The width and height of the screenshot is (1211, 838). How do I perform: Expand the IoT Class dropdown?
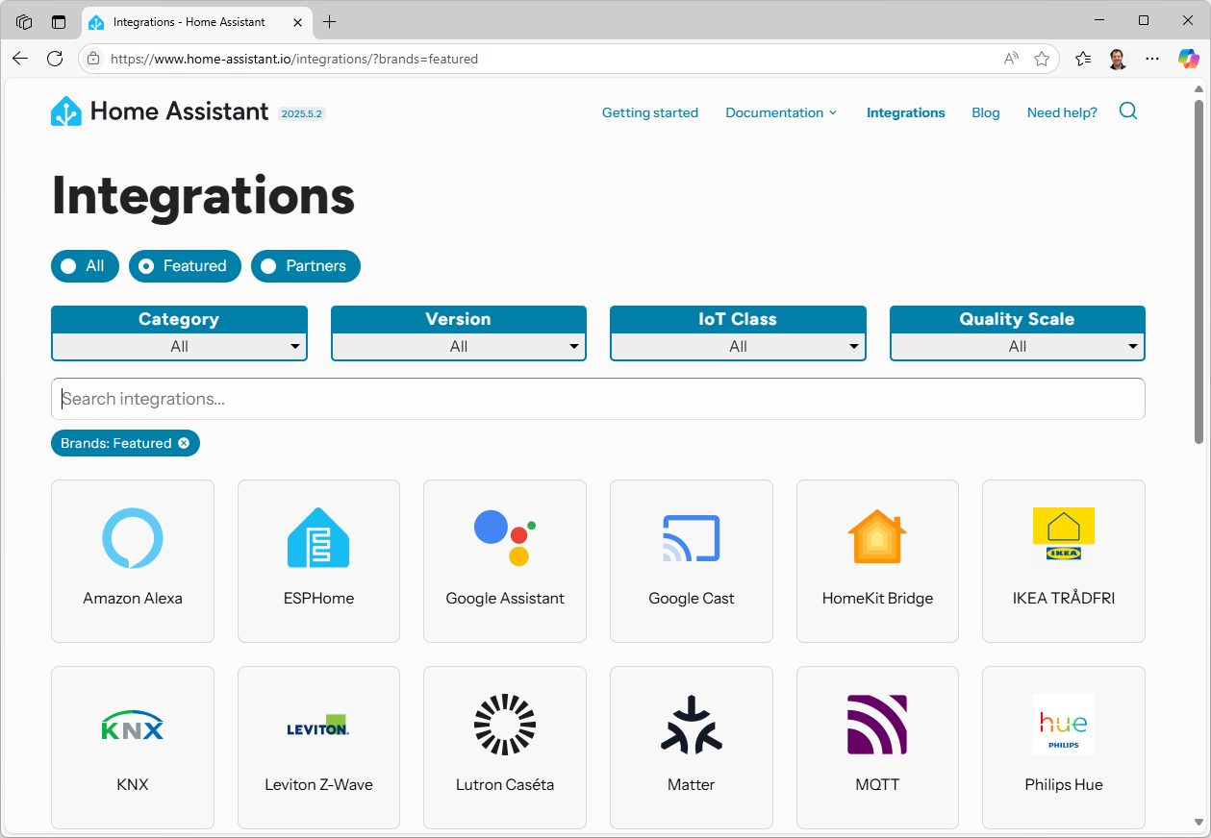coord(738,346)
